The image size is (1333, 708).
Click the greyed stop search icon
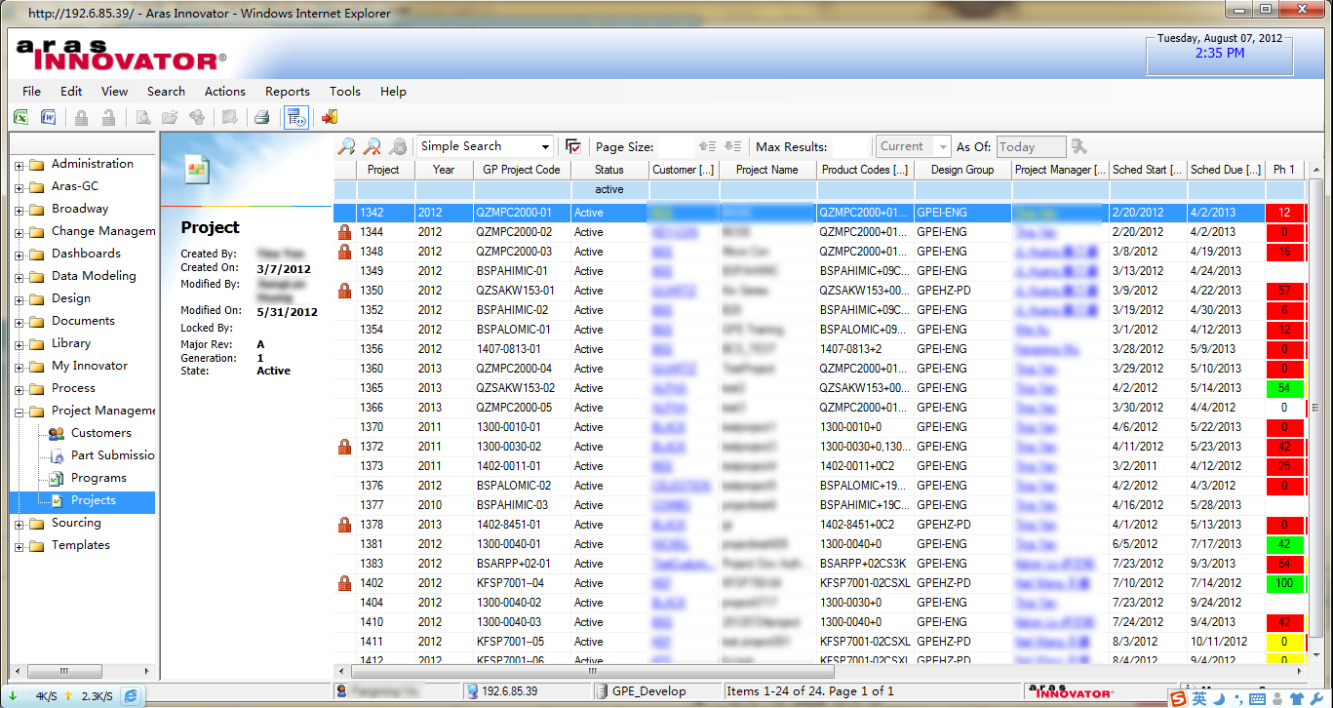click(398, 147)
